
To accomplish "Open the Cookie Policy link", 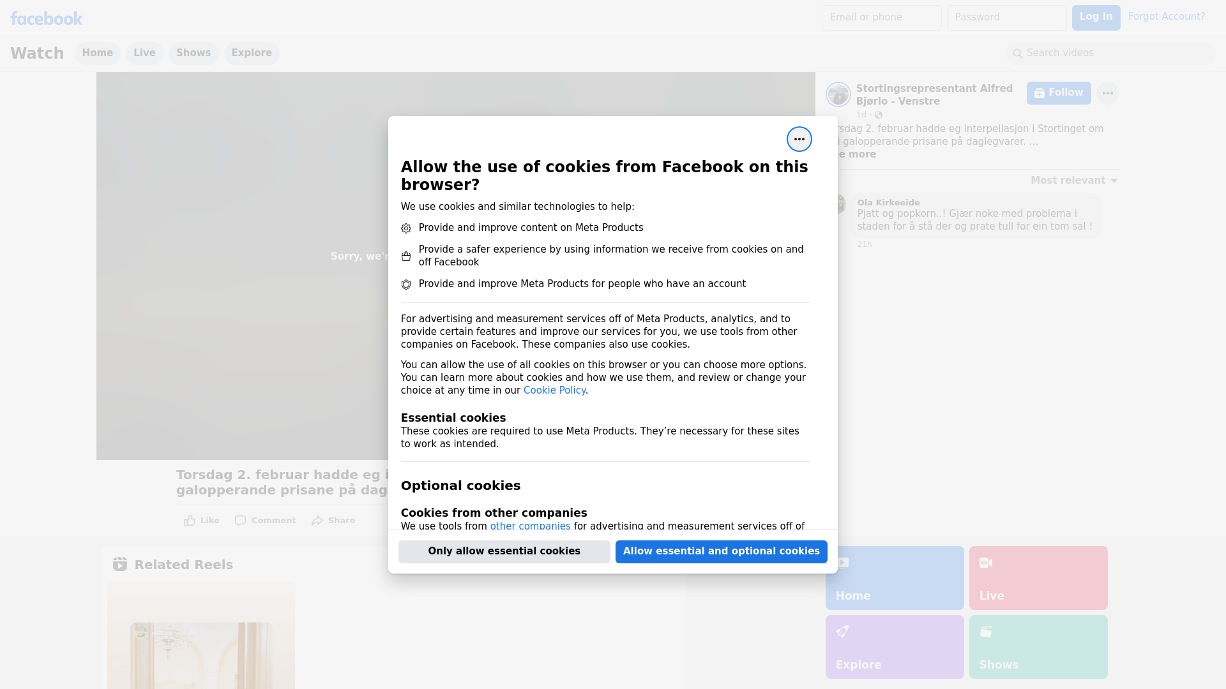I will tap(554, 390).
